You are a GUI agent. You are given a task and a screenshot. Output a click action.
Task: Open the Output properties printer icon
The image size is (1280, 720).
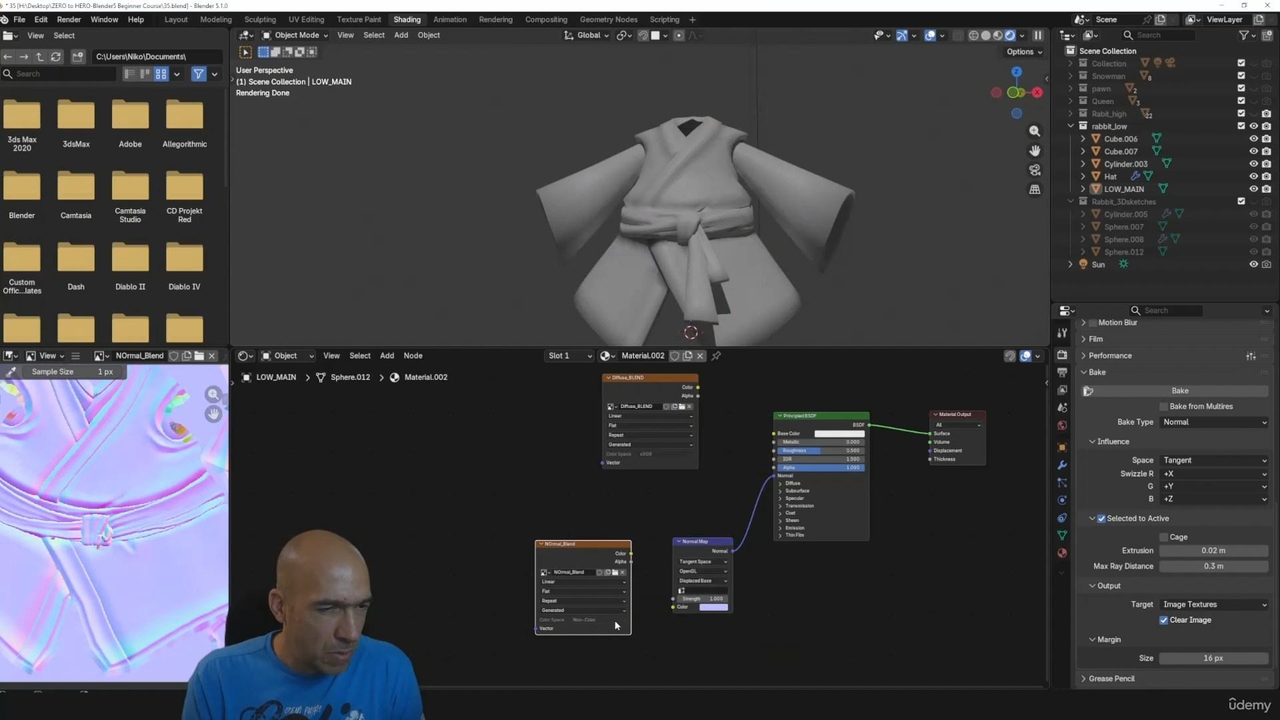1062,372
